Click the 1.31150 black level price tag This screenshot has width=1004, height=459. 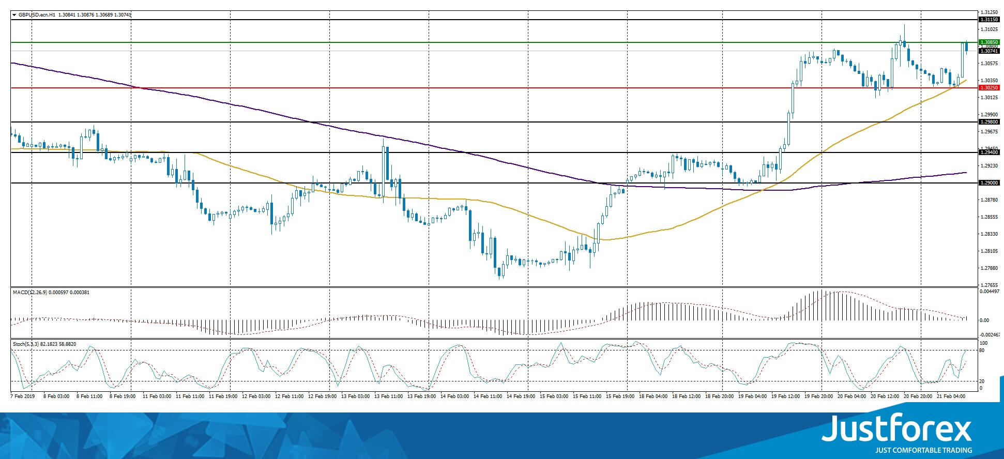click(988, 20)
